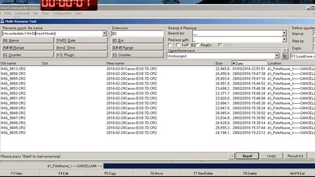Open the Start menu item in the menu bar

point(78,13)
